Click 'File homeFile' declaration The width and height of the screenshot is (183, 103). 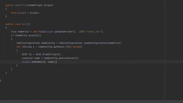(20, 32)
